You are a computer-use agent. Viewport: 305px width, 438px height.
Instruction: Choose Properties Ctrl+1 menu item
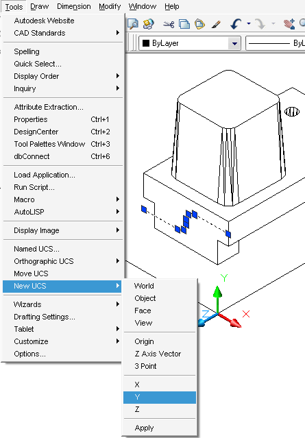[x=62, y=119]
